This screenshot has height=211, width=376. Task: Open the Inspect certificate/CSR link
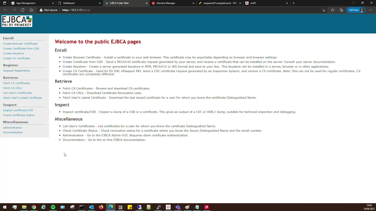tap(18, 110)
